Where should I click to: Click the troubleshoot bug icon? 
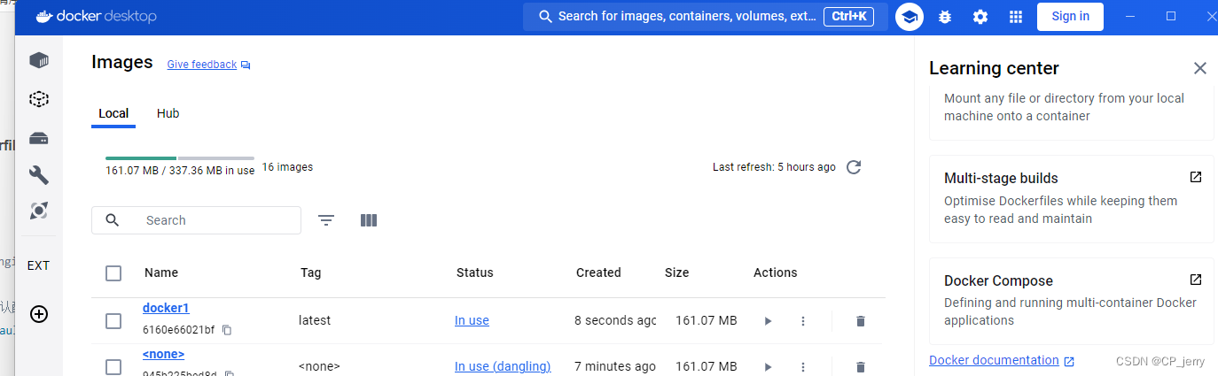945,17
